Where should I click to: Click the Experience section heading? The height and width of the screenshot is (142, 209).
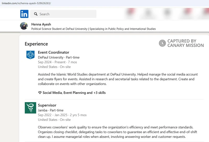(36, 44)
